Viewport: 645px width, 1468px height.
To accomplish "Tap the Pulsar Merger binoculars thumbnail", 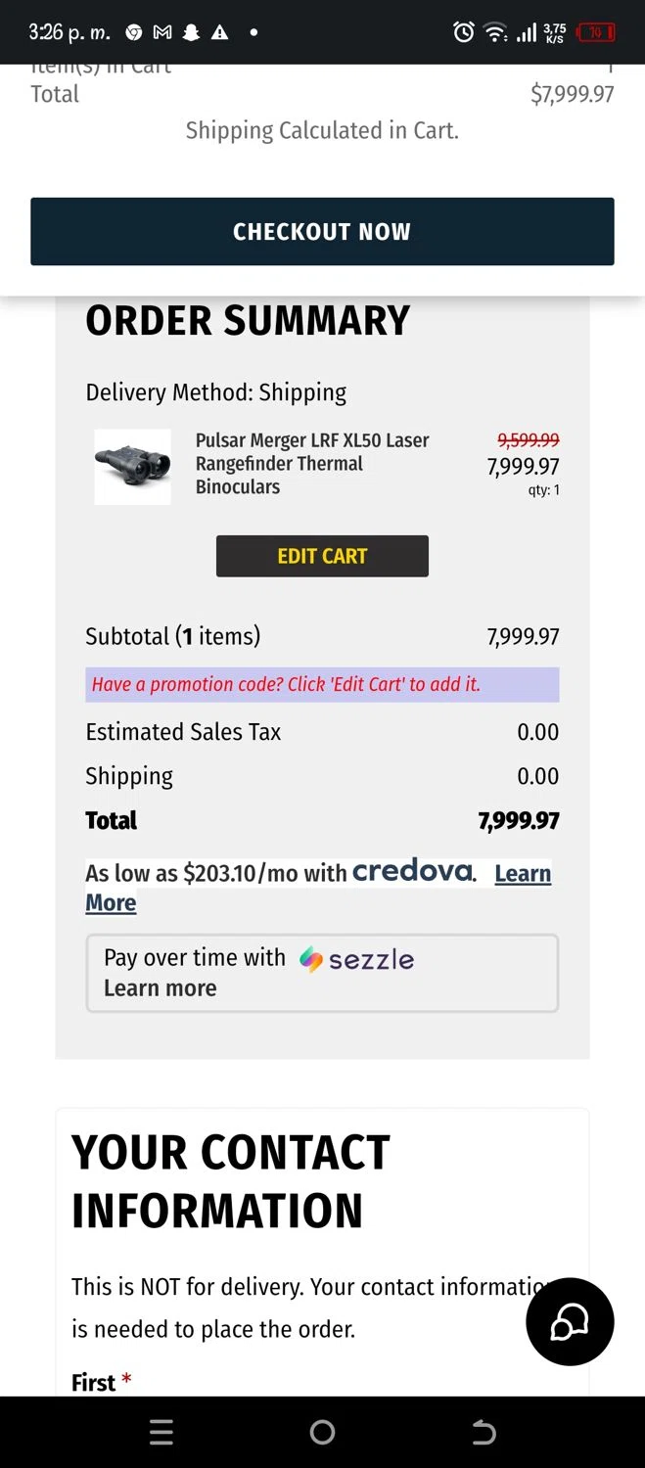I will pyautogui.click(x=132, y=467).
